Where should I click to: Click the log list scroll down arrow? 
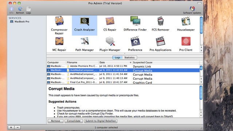tap(201, 82)
